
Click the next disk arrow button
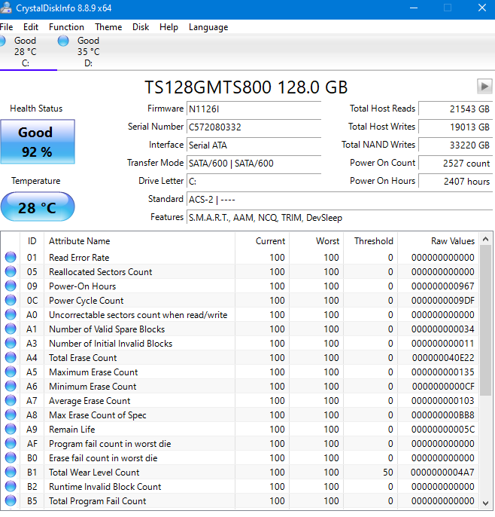(484, 87)
